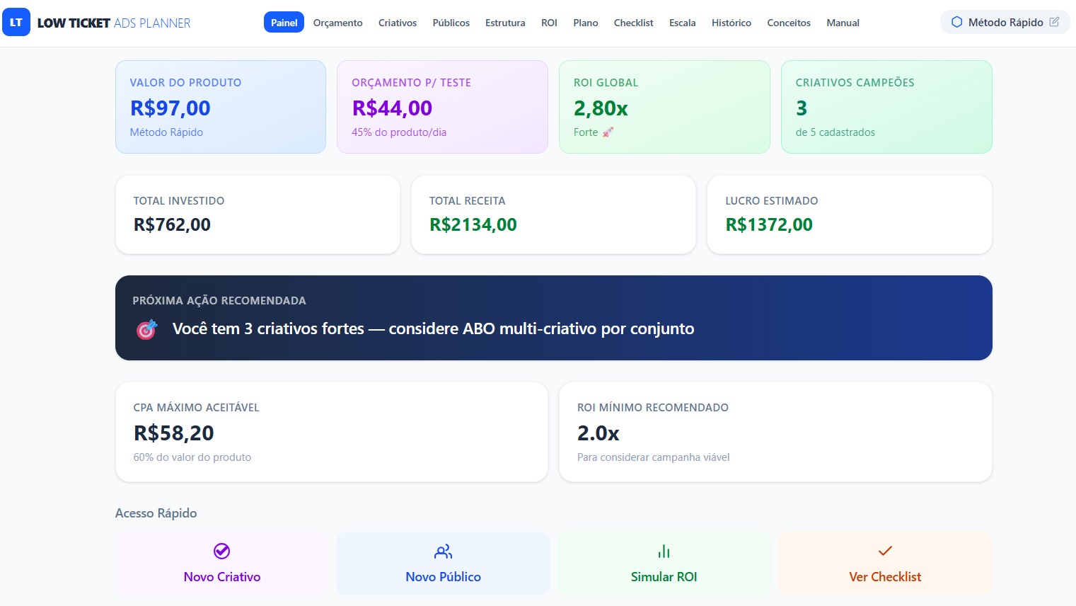Click the hexagon icon beside Método Rápido
This screenshot has height=606, width=1076.
(956, 22)
